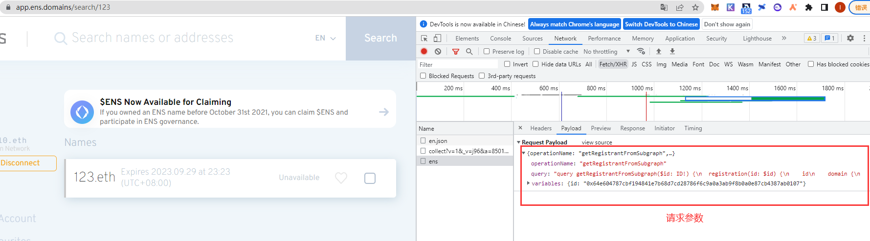Viewport: 870px width, 241px height.
Task: Open the orange sparkle extension icon
Action: coord(793,7)
